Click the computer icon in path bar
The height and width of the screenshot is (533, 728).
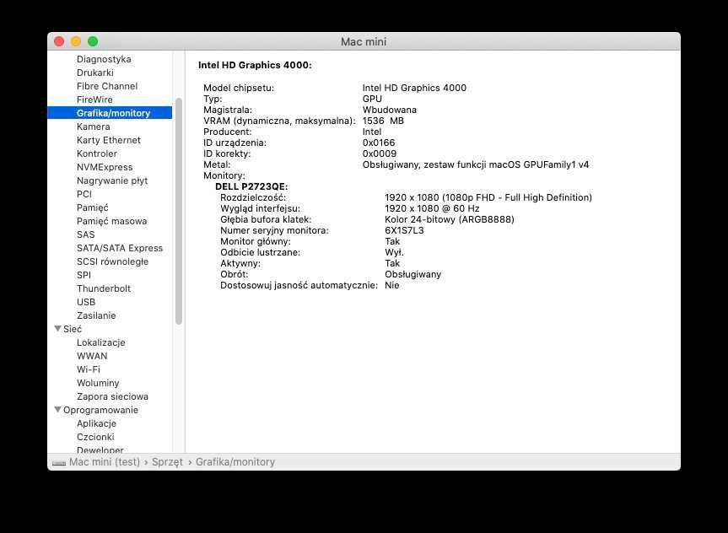(x=59, y=462)
